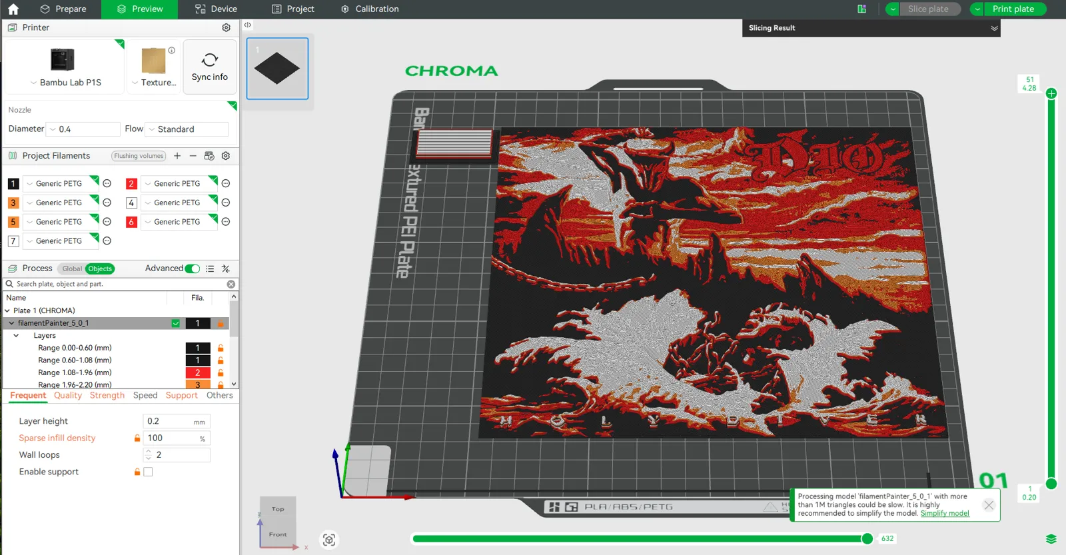
Task: Click the Sync info button
Action: click(x=210, y=67)
